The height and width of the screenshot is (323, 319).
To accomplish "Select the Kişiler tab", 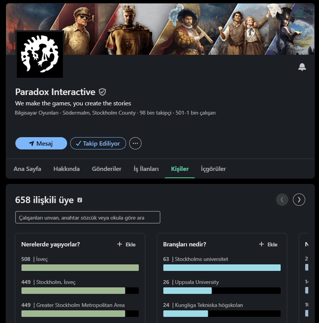I will point(180,169).
